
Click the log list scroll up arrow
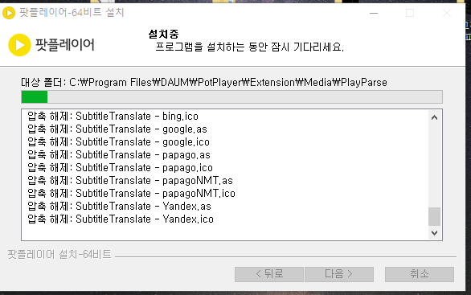(434, 117)
